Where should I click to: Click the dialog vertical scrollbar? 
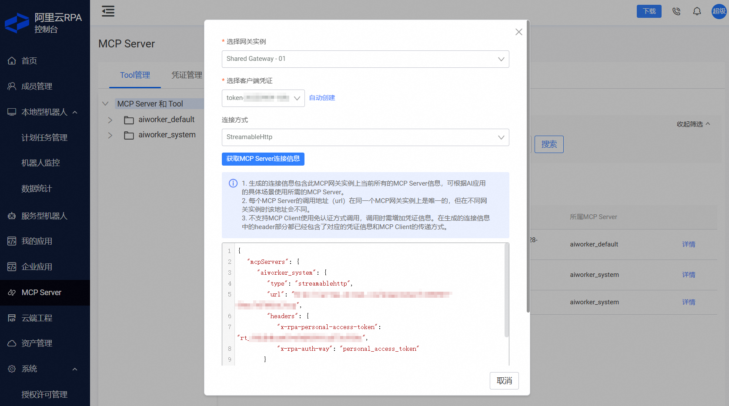[x=528, y=166]
